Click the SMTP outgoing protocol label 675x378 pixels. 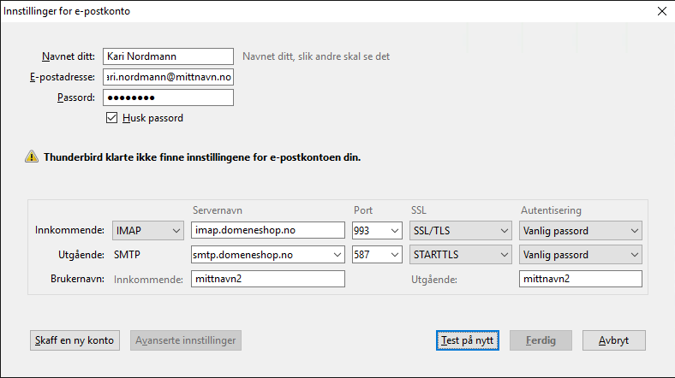coord(127,255)
